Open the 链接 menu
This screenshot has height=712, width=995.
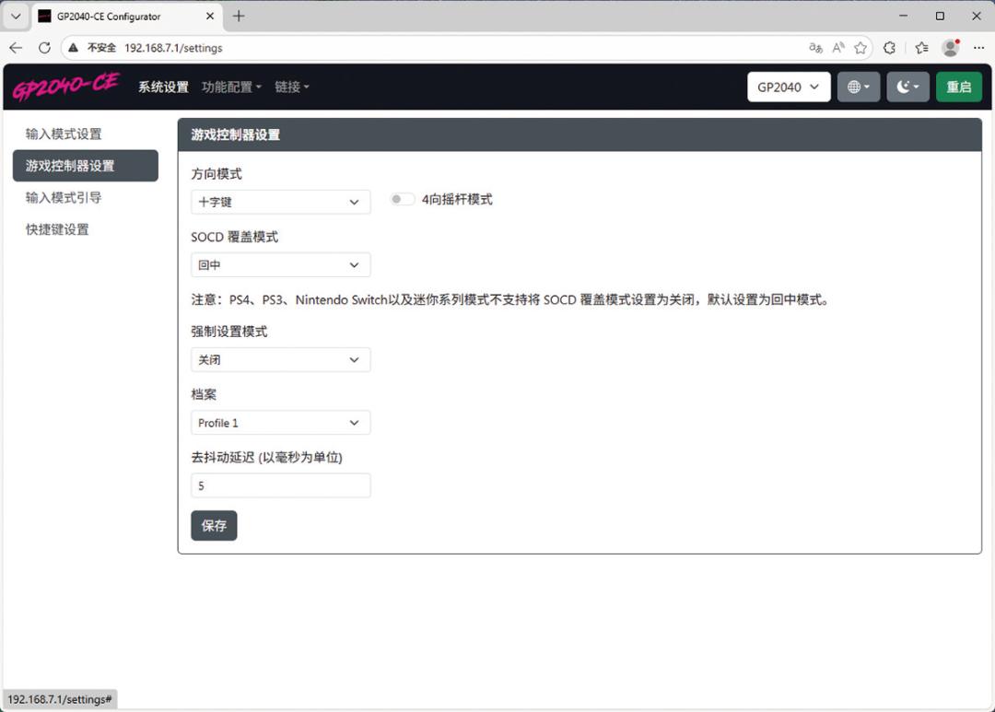pyautogui.click(x=292, y=87)
